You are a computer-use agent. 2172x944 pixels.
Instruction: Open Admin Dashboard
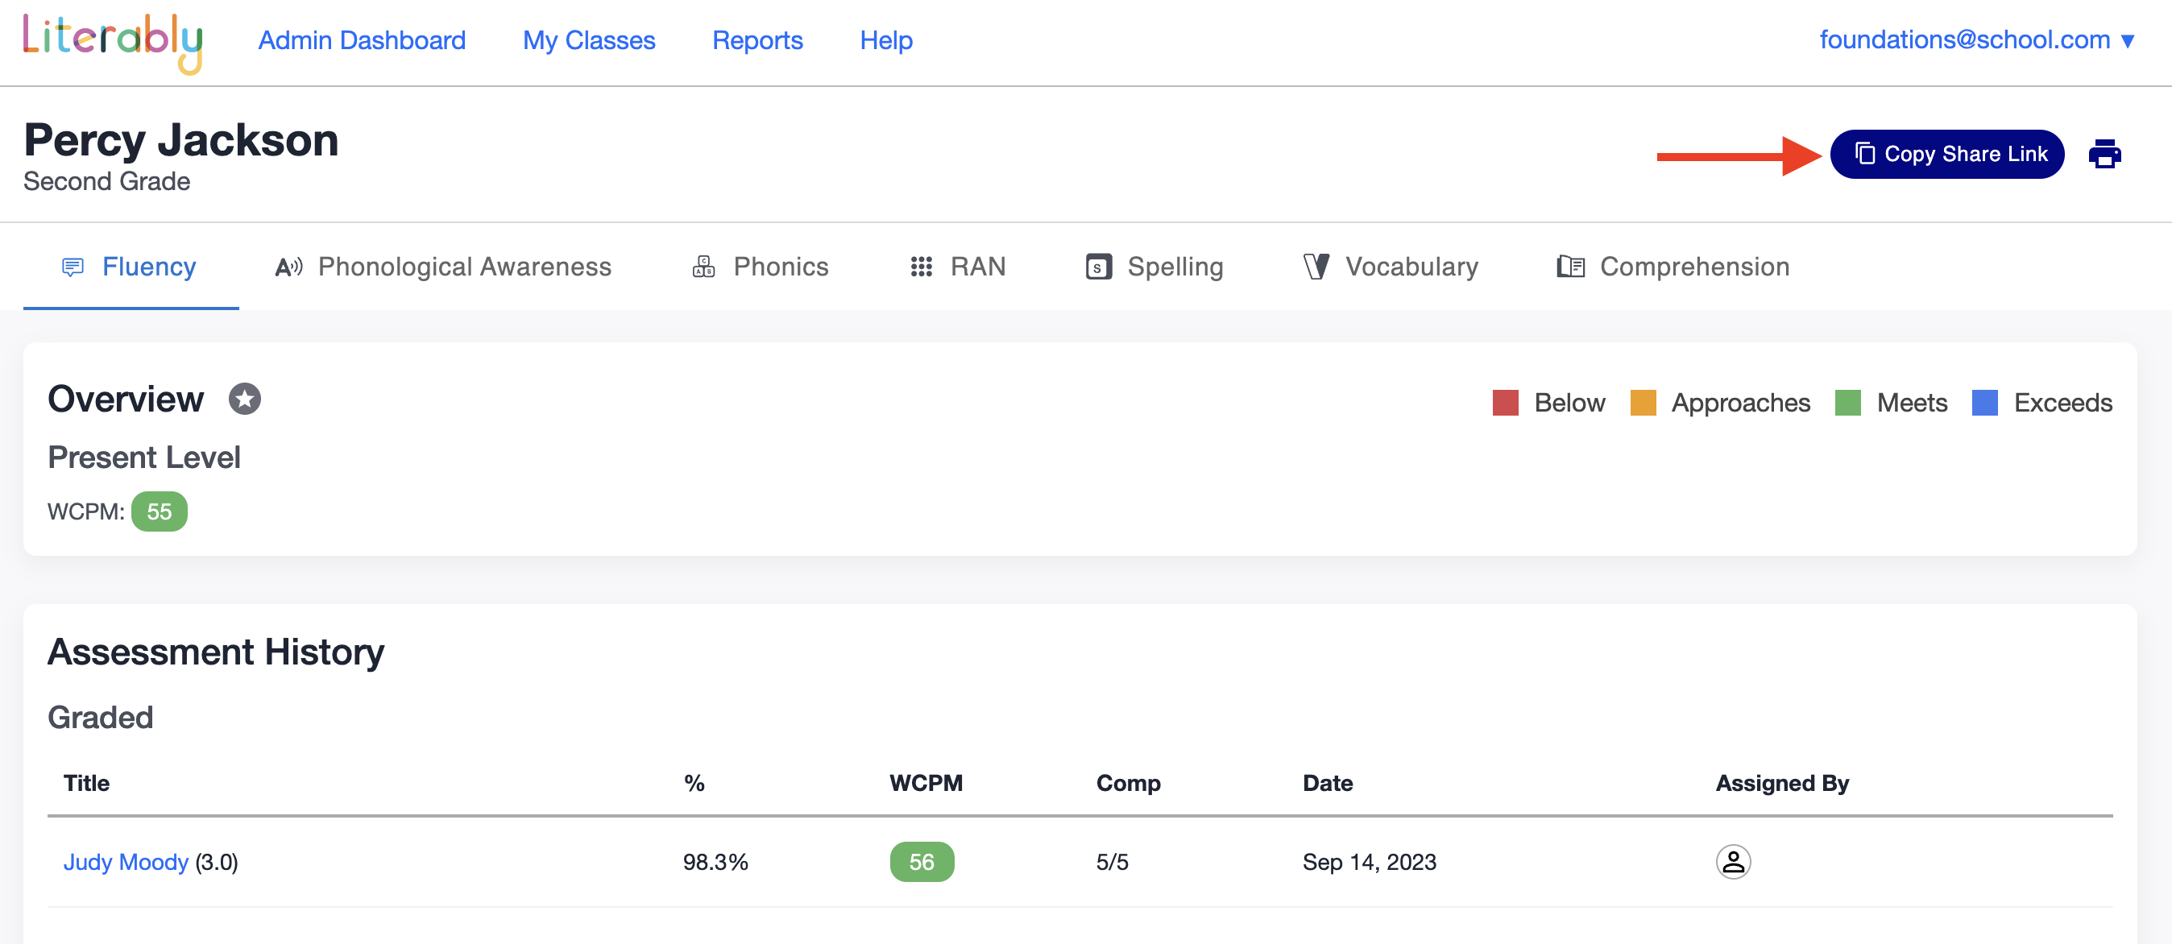362,40
